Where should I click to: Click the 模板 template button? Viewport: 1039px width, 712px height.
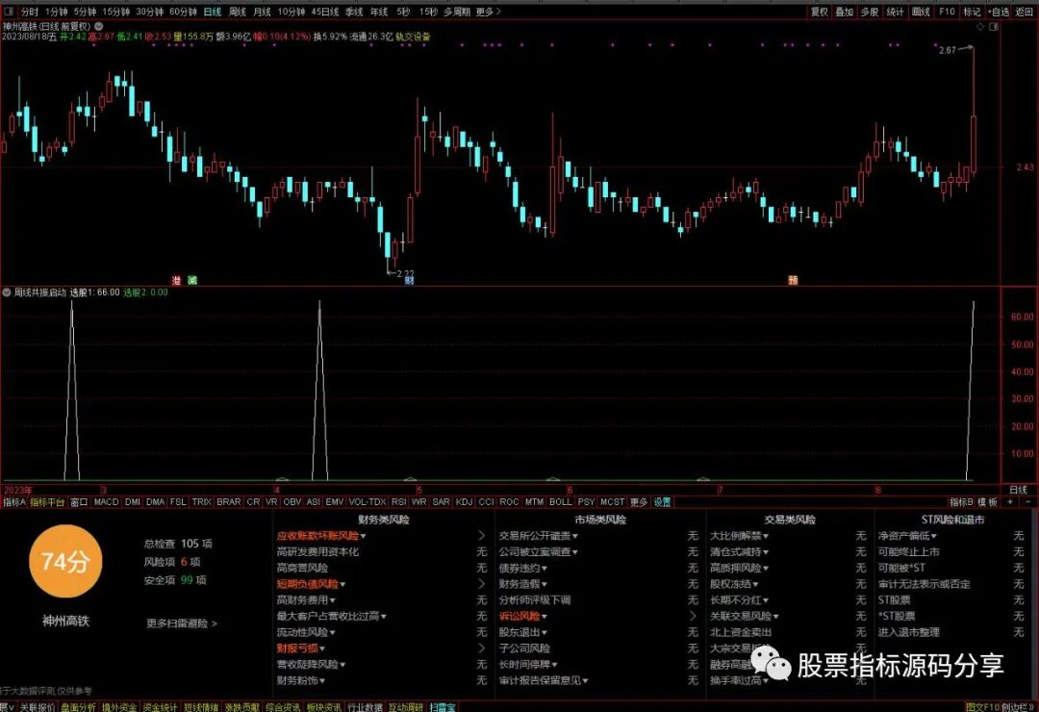[x=987, y=502]
